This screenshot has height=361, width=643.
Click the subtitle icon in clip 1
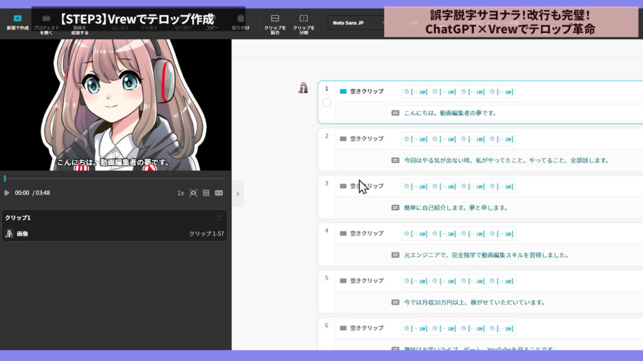click(396, 113)
